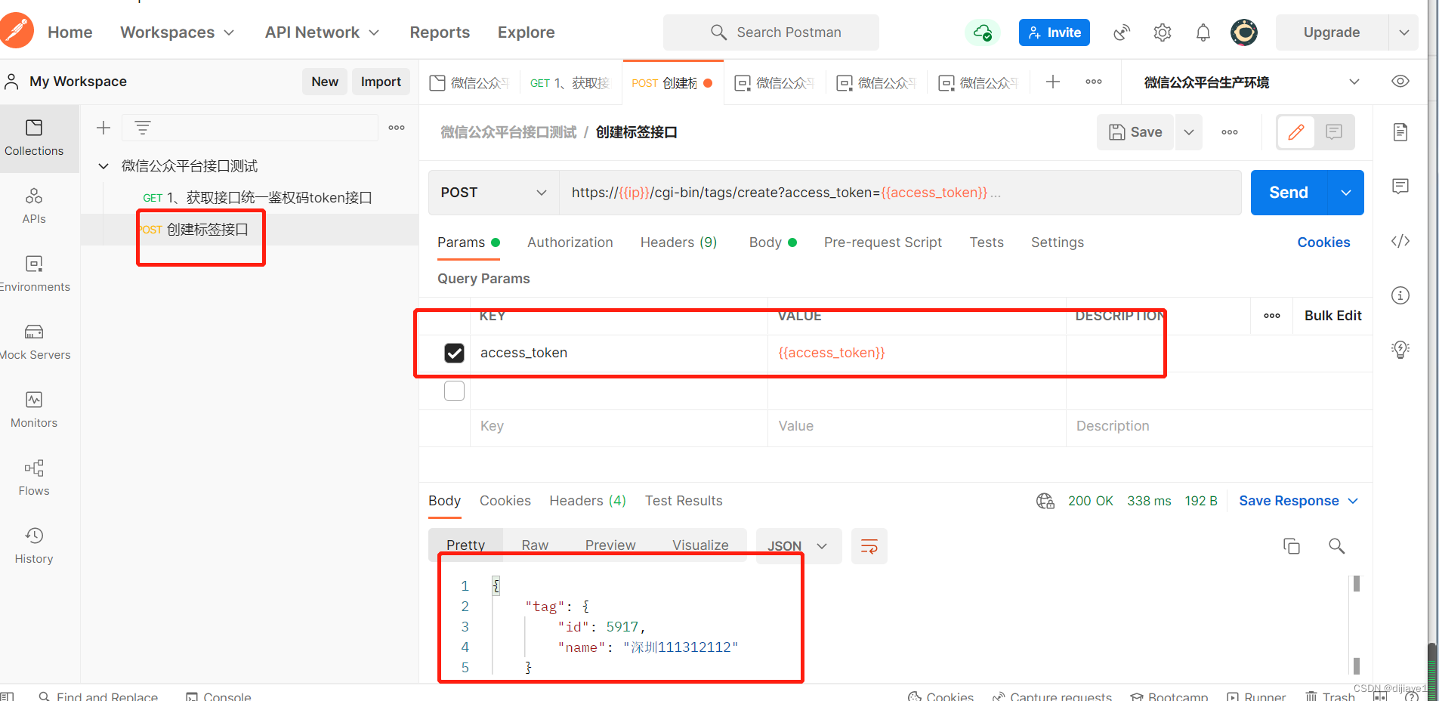Open the sync status cloud icon
Viewport: 1439px width, 701px height.
[x=982, y=32]
